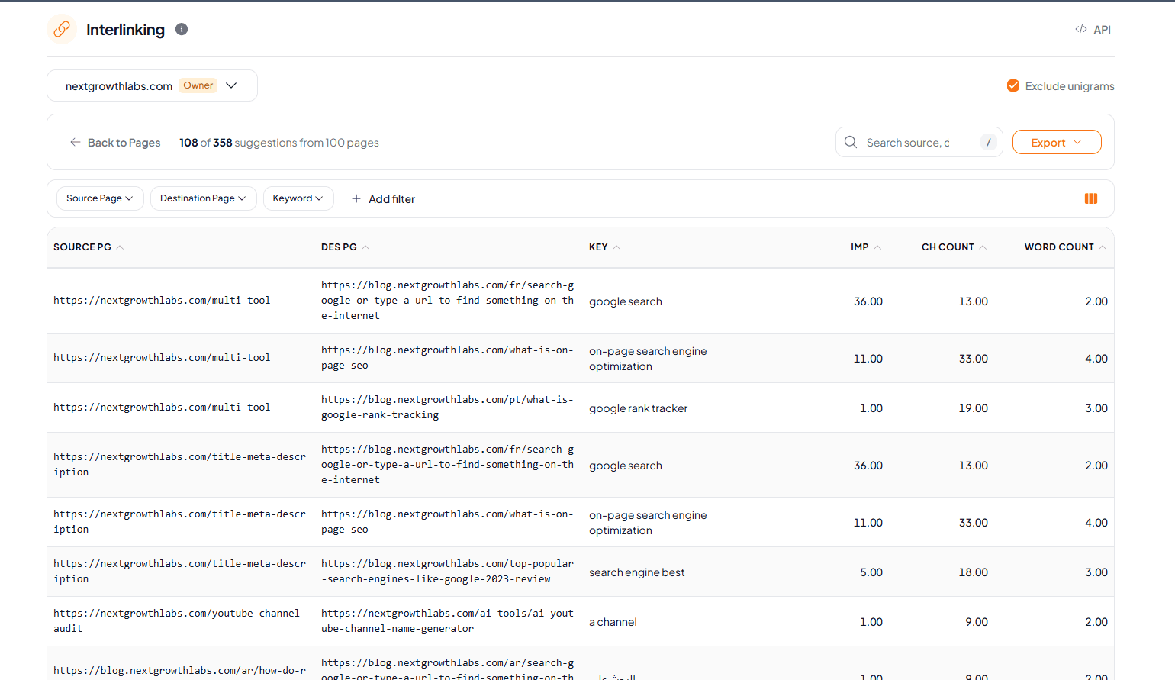Open the Export dropdown button
The width and height of the screenshot is (1175, 680).
pyautogui.click(x=1057, y=142)
